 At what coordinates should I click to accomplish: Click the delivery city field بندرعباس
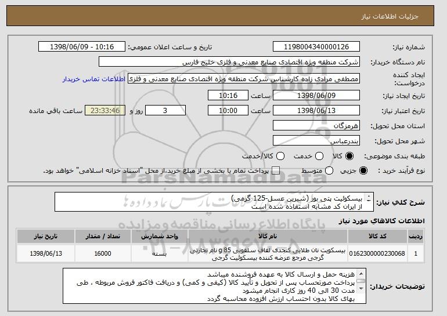(x=316, y=141)
